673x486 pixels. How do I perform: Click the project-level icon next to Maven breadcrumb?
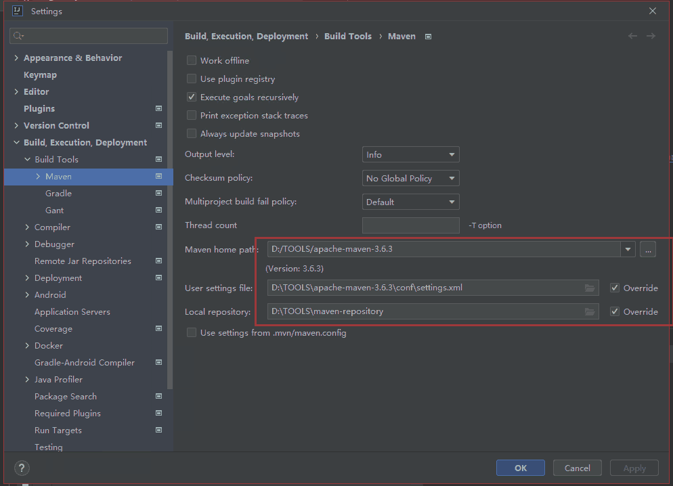pyautogui.click(x=428, y=37)
